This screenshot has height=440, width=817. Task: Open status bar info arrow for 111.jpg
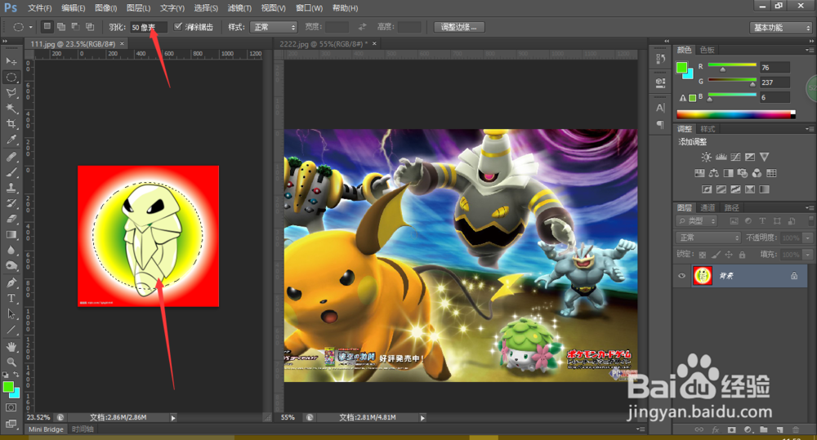[173, 418]
